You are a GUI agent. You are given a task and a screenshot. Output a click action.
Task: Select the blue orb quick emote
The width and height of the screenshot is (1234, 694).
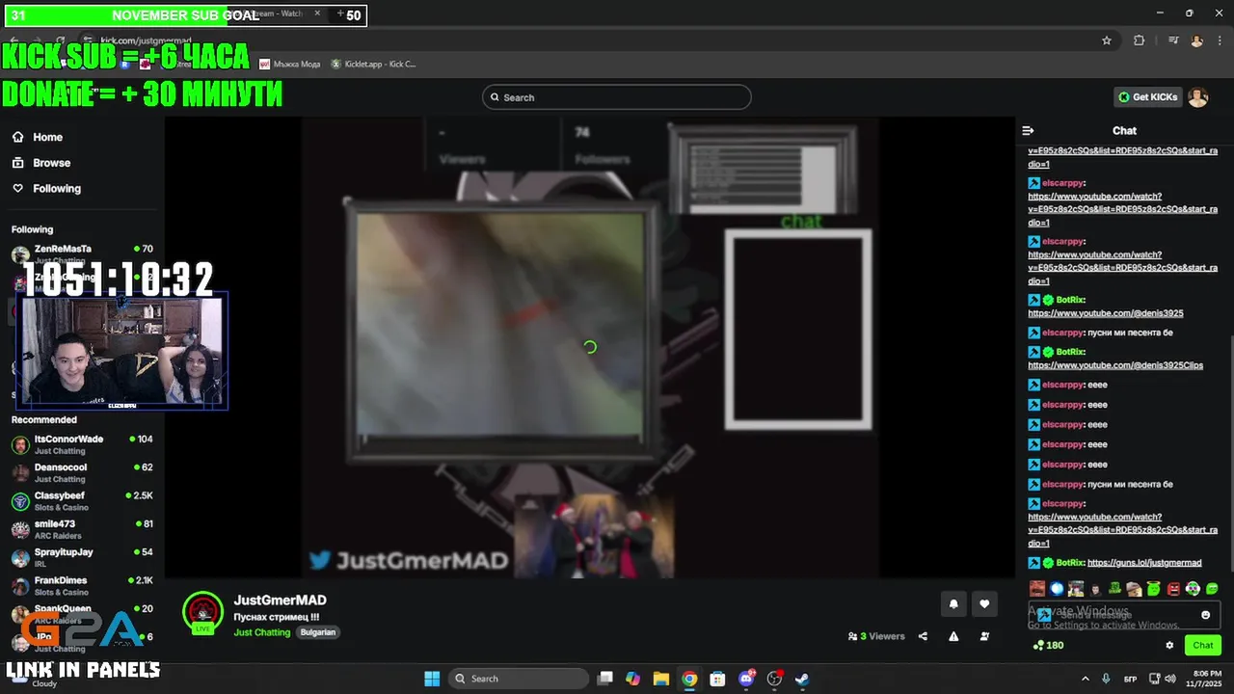point(1057,588)
